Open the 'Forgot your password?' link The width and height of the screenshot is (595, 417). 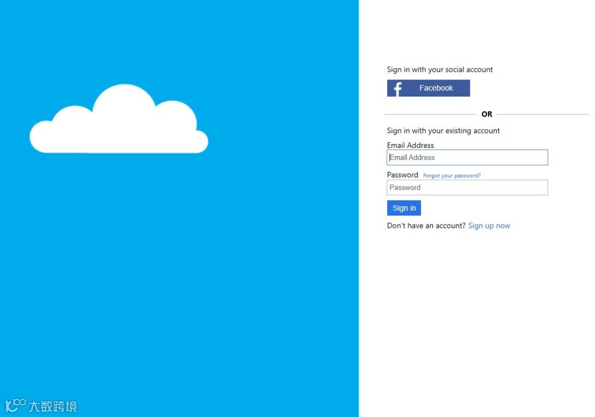pyautogui.click(x=452, y=175)
